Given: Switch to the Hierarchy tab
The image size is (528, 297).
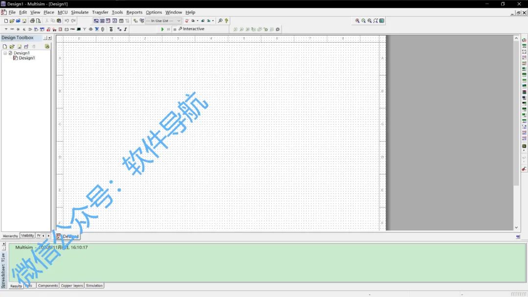Looking at the screenshot, I should [10, 236].
